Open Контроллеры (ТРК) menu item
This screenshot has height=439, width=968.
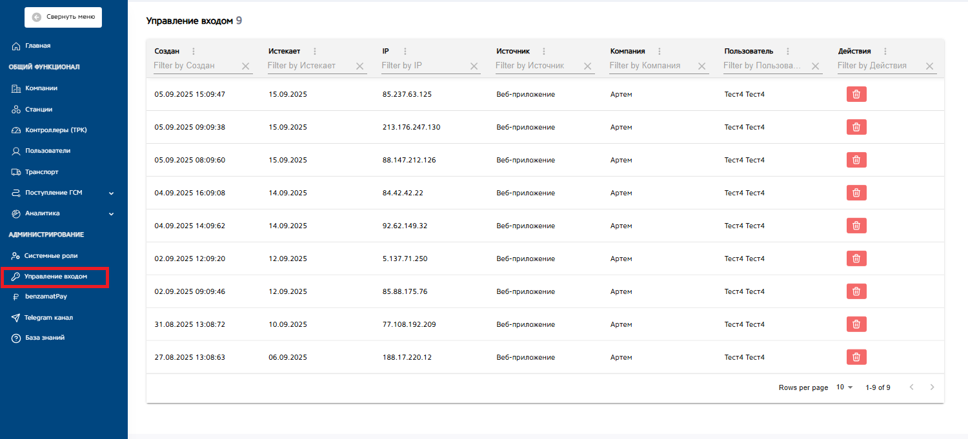click(55, 130)
